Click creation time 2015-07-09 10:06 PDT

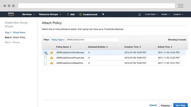135,58
